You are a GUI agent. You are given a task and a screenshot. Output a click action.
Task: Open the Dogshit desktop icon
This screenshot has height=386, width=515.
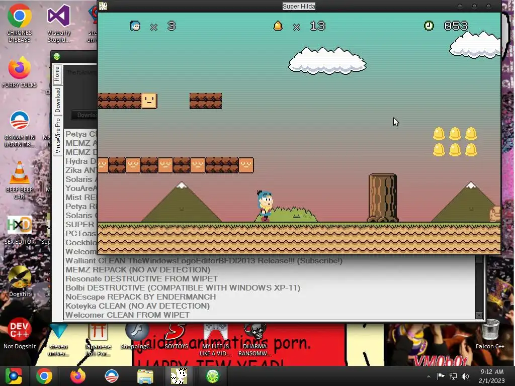(20, 281)
